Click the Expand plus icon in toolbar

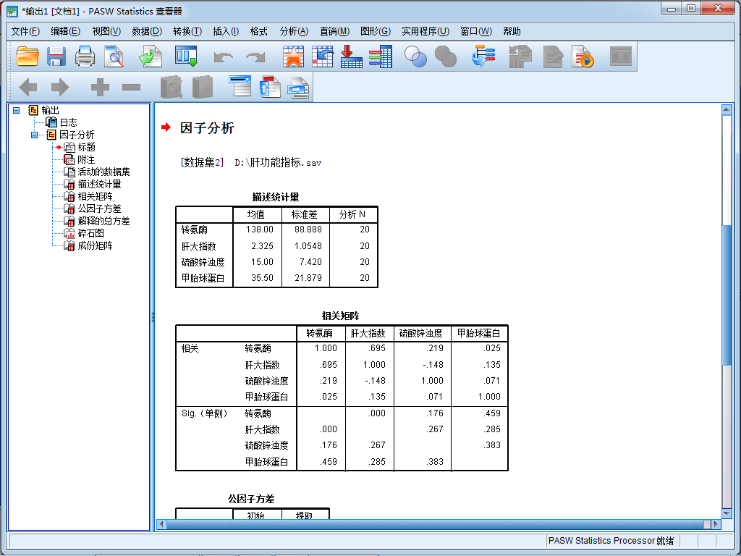(x=100, y=87)
